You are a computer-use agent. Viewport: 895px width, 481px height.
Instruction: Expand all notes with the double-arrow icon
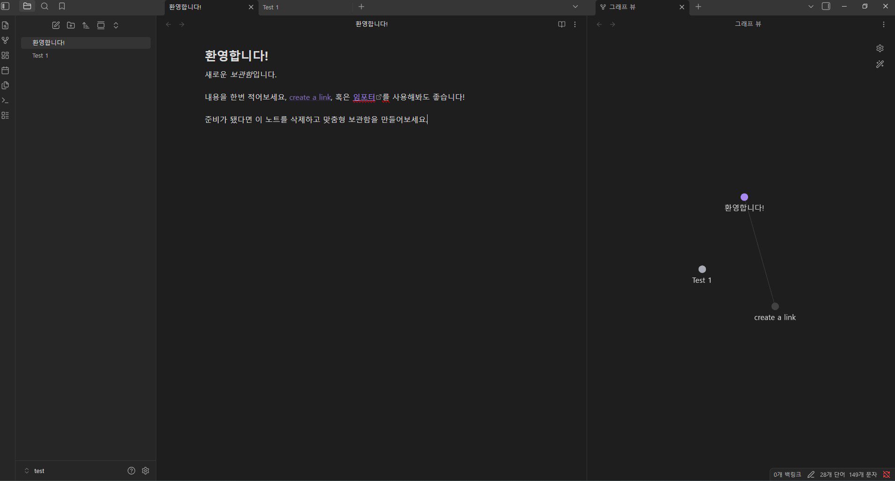tap(116, 25)
